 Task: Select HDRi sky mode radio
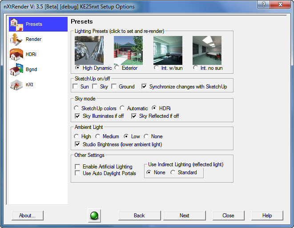coord(154,108)
